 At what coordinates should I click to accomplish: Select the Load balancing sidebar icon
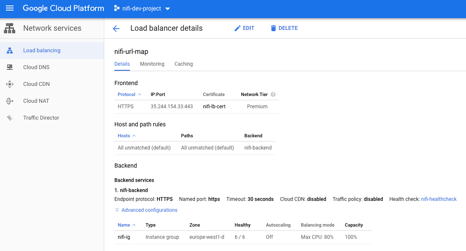coord(9,50)
